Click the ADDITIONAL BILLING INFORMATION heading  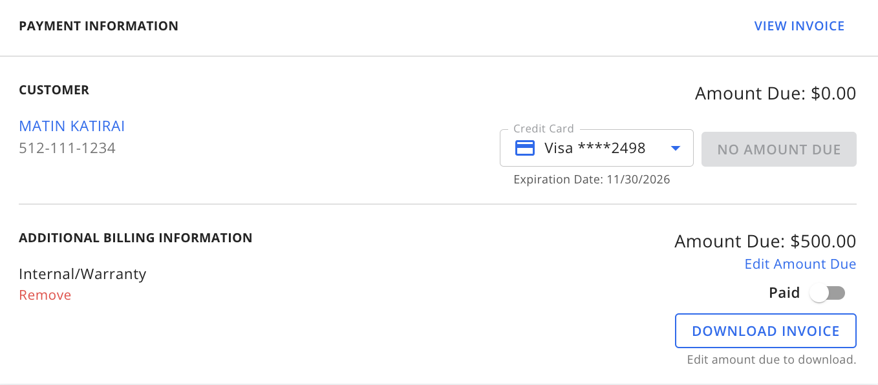point(136,238)
